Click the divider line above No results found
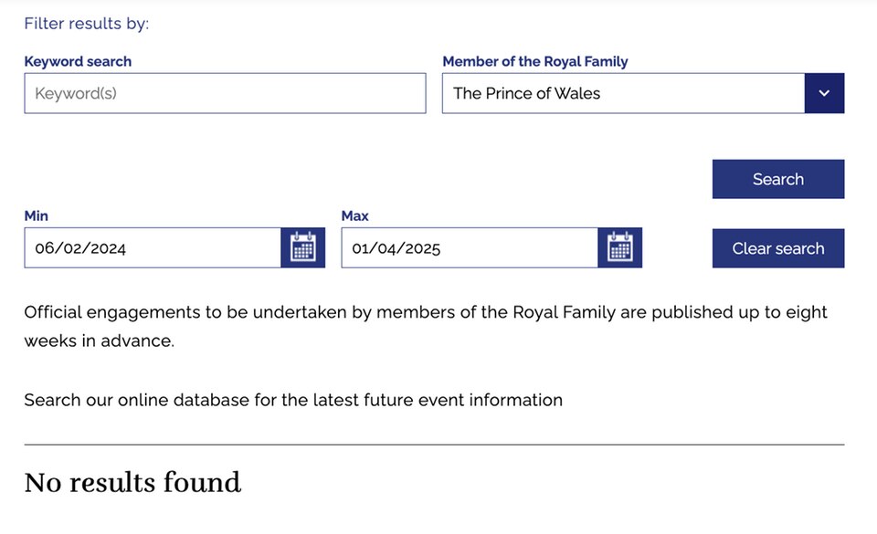 tap(434, 445)
